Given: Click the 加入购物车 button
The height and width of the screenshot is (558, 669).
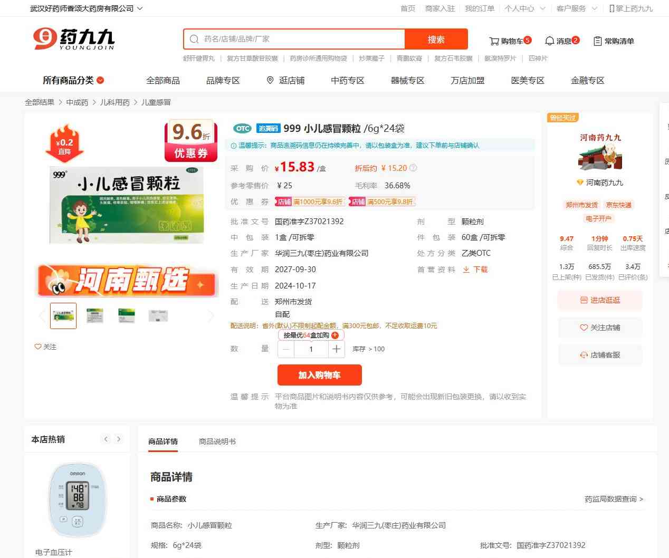Looking at the screenshot, I should (x=319, y=375).
